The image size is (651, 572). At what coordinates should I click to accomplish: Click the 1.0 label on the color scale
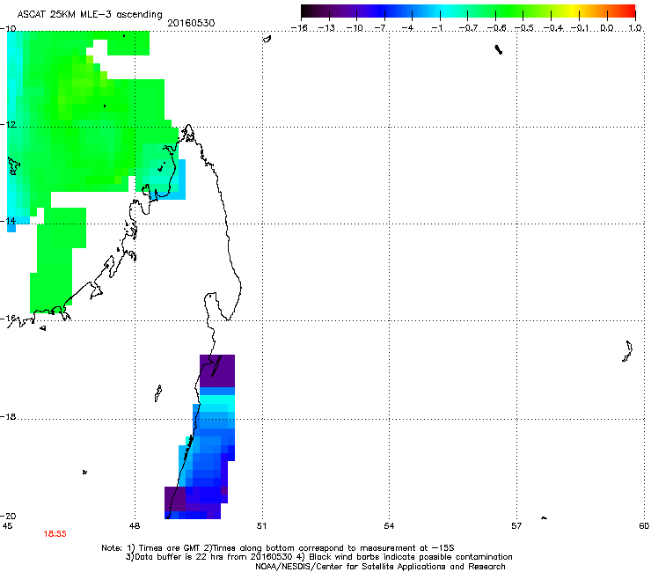[x=635, y=28]
